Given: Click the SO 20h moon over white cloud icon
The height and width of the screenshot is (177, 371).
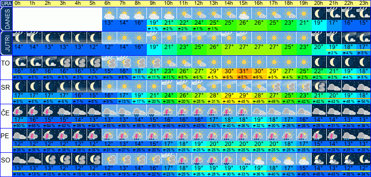Looking at the screenshot, I should pos(319,159).
